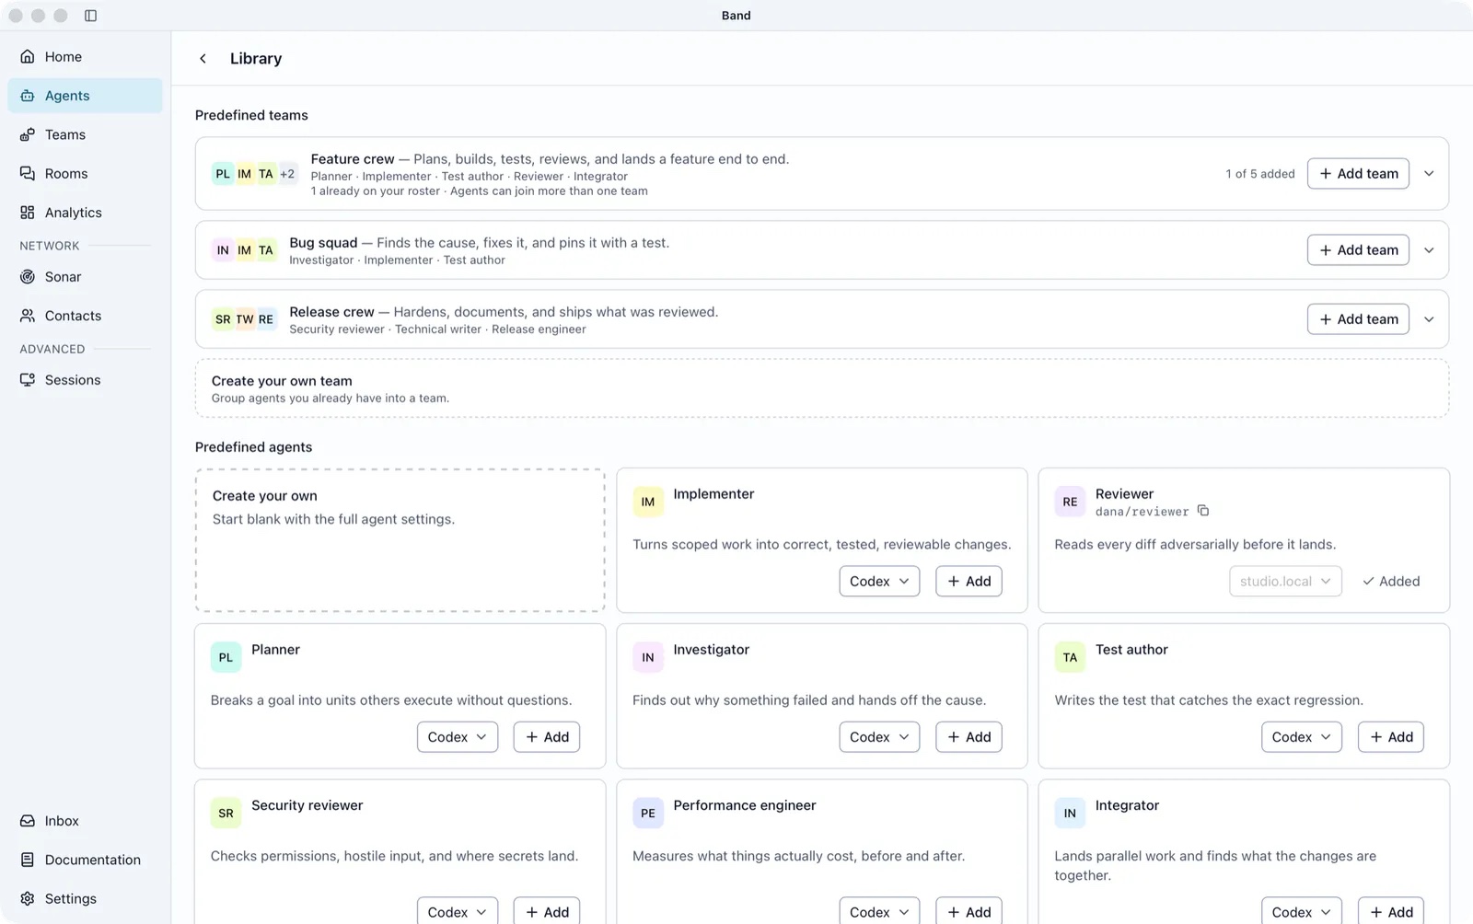Open Analytics in the sidebar
The width and height of the screenshot is (1473, 924).
pyautogui.click(x=85, y=213)
